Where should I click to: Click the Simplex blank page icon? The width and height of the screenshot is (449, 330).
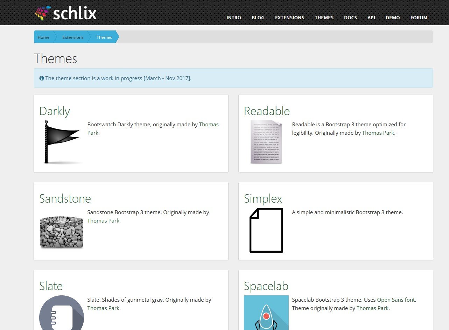coord(266,230)
